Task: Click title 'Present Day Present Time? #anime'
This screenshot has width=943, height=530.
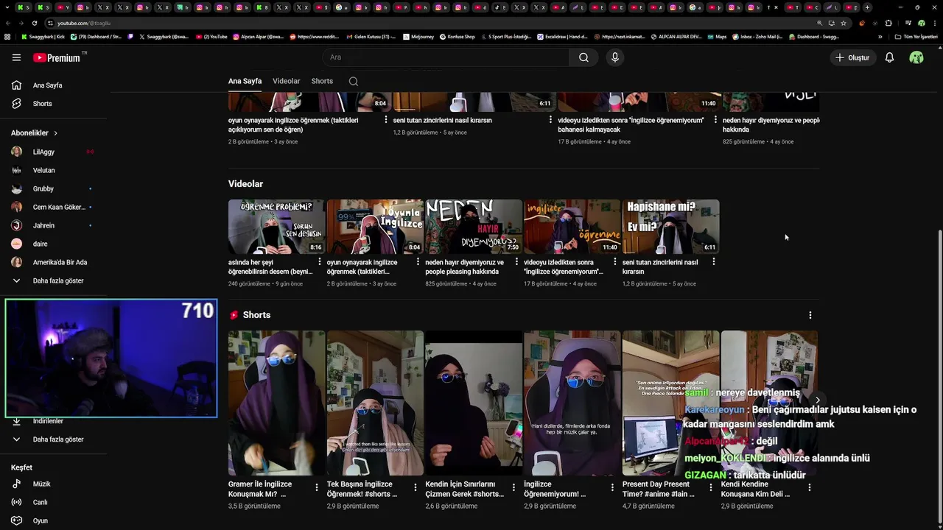Action: (659, 489)
